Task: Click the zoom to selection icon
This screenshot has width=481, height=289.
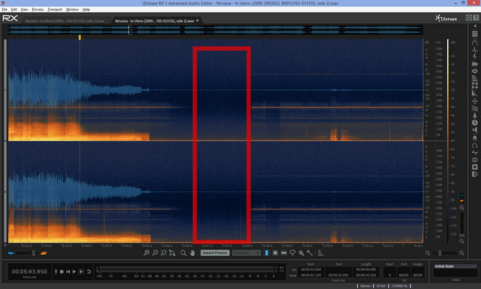Action: click(x=164, y=253)
